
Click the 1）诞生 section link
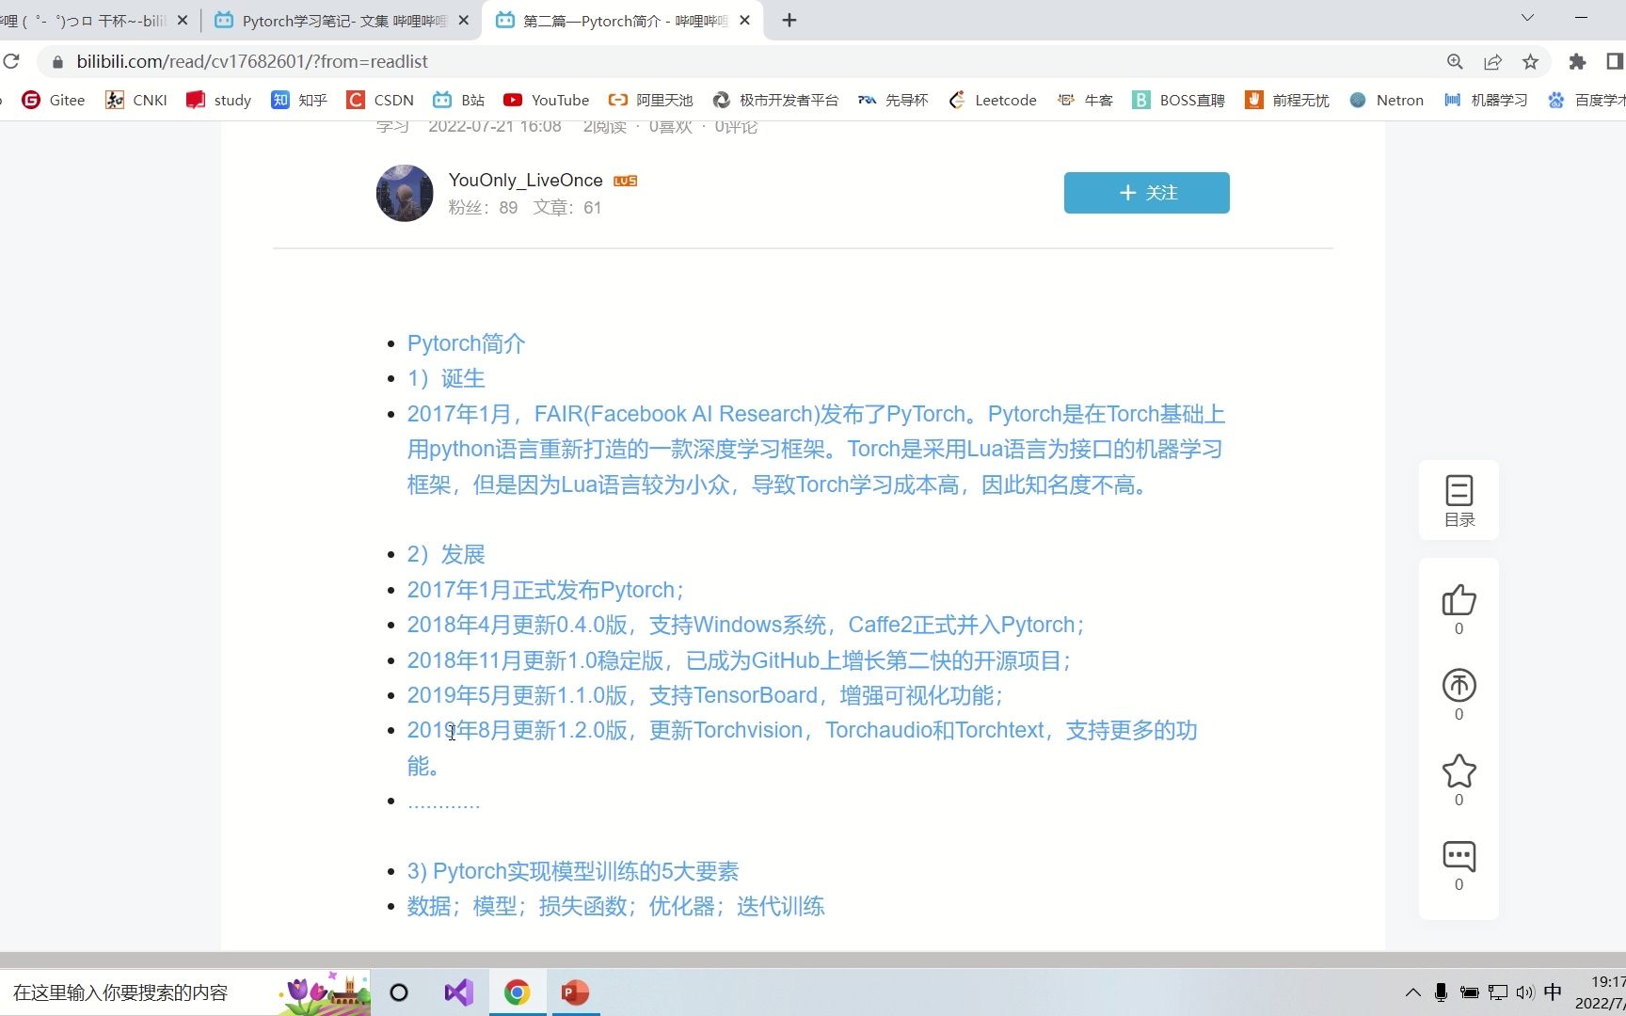point(446,378)
